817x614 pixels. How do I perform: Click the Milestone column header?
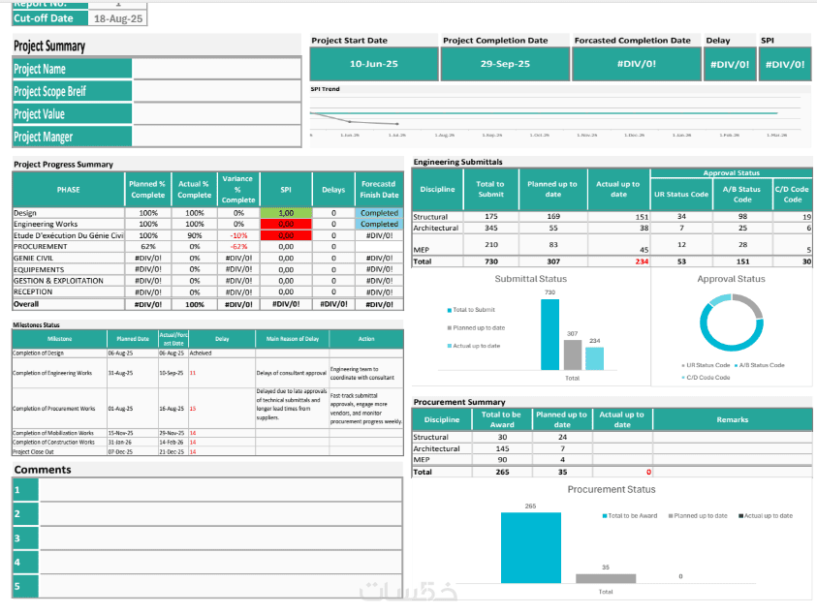point(59,339)
